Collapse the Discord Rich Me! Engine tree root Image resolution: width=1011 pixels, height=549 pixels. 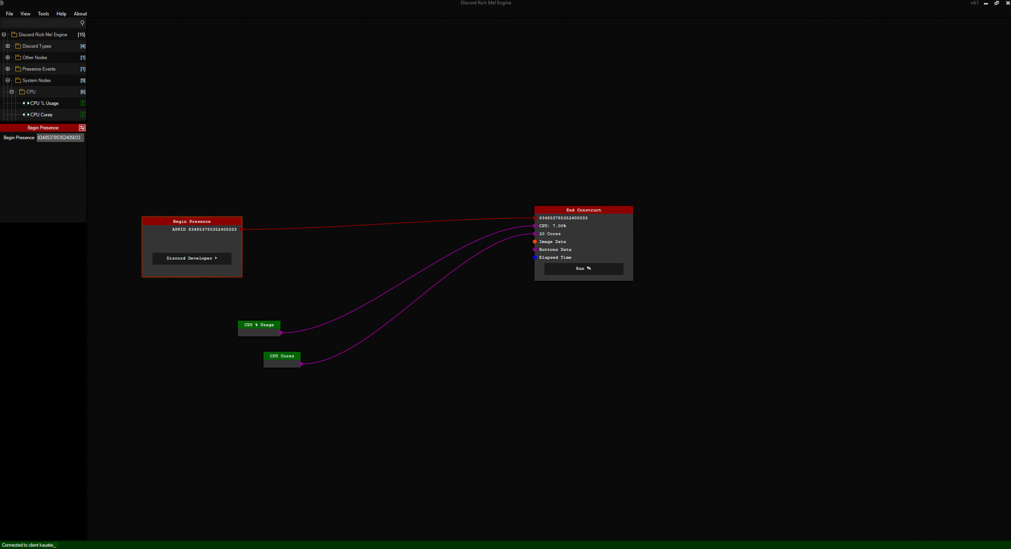[4, 34]
